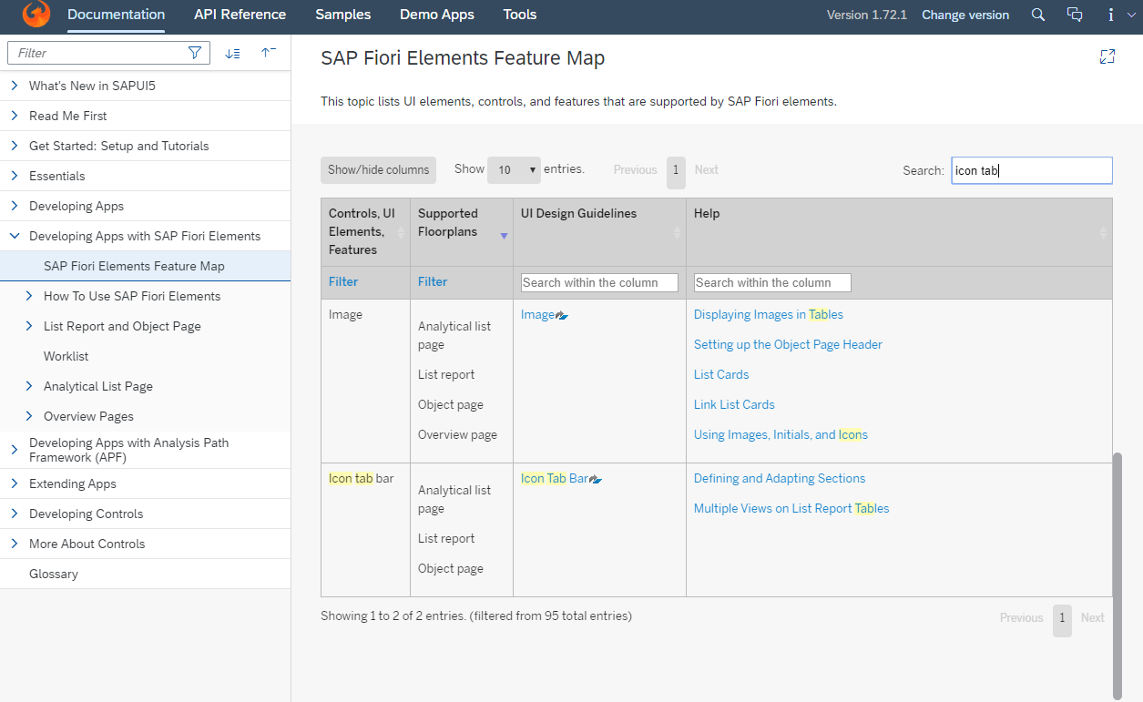Click the SAPUI5 phoenix logo
The width and height of the screenshot is (1143, 702).
(x=36, y=15)
